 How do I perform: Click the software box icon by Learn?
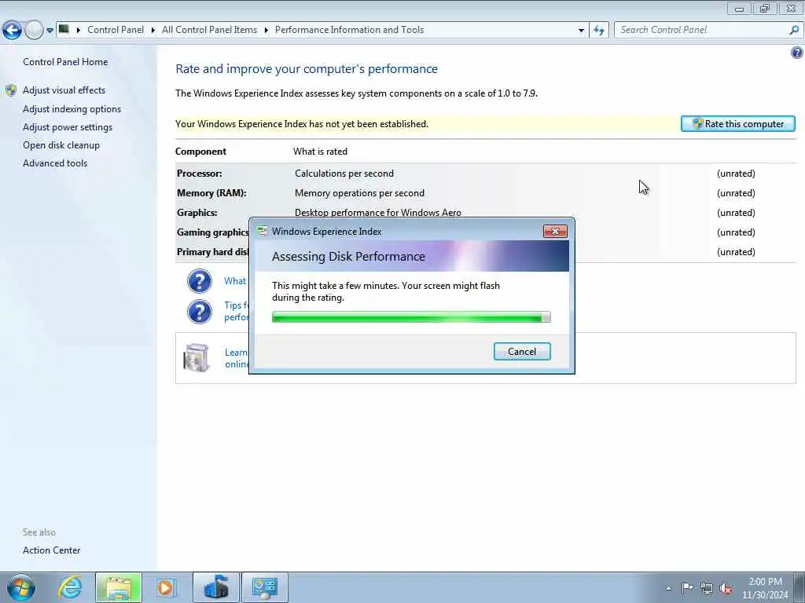click(x=196, y=357)
